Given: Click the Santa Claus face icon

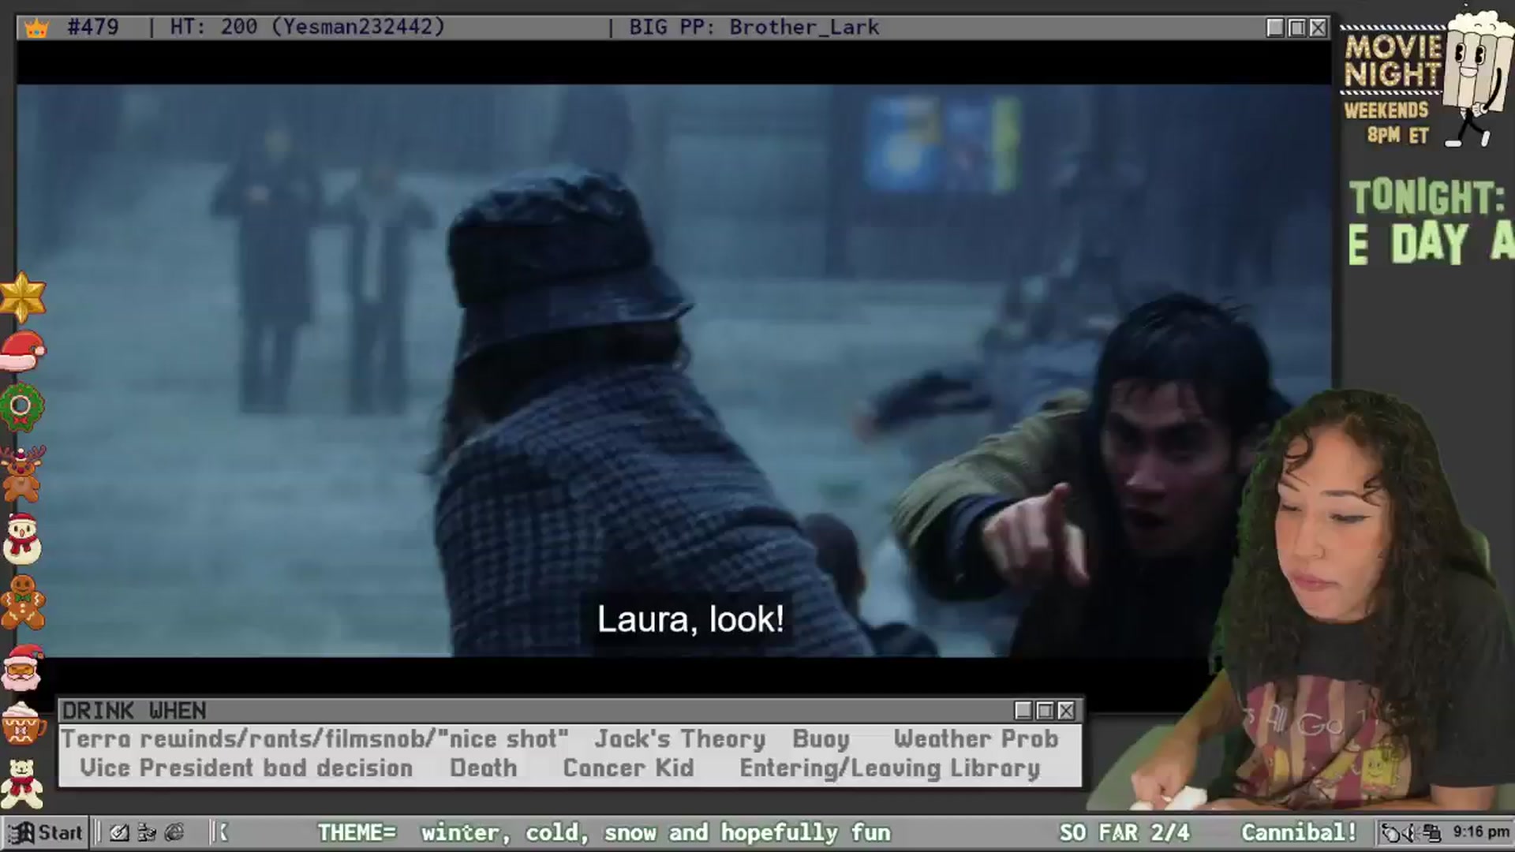Looking at the screenshot, I should tap(22, 667).
